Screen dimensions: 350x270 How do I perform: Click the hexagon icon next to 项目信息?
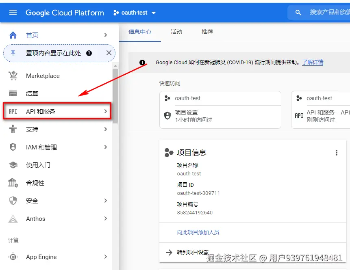click(x=169, y=153)
